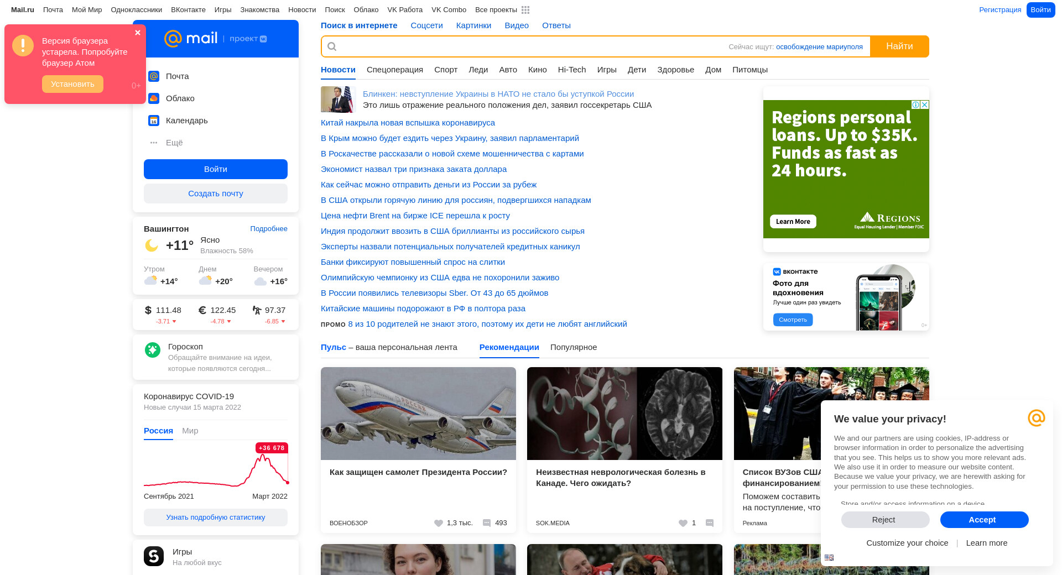Screen dimensions: 1062x575
Task: Switch to the Мир coronavirus tab
Action: (190, 431)
